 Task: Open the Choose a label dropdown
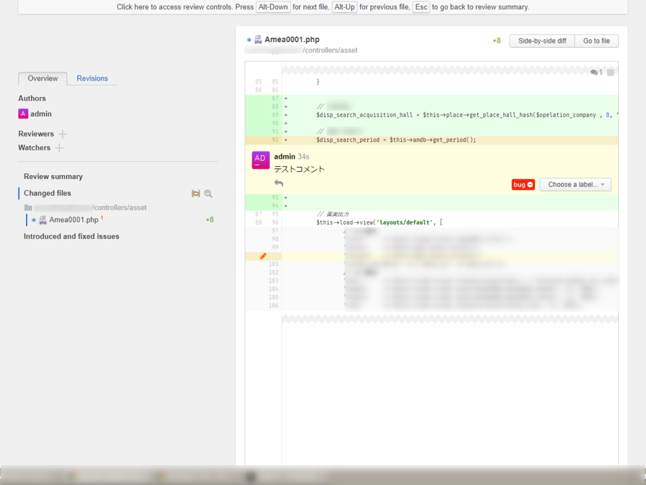pos(575,185)
